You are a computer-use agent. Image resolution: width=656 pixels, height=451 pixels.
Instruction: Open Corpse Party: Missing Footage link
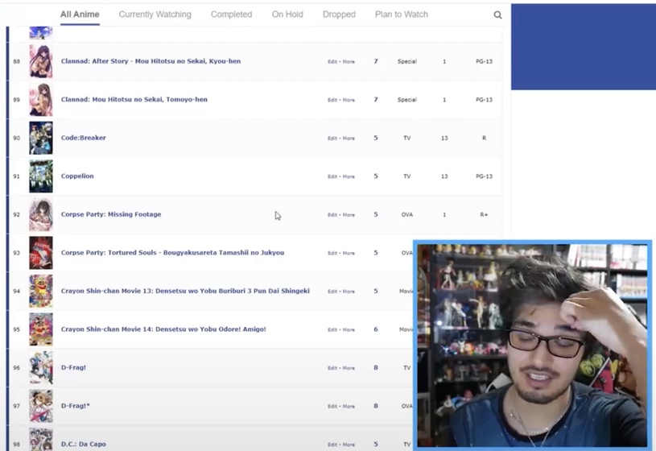coord(111,215)
